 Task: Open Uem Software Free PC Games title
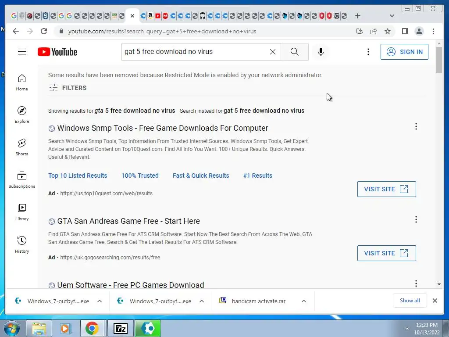(x=130, y=285)
